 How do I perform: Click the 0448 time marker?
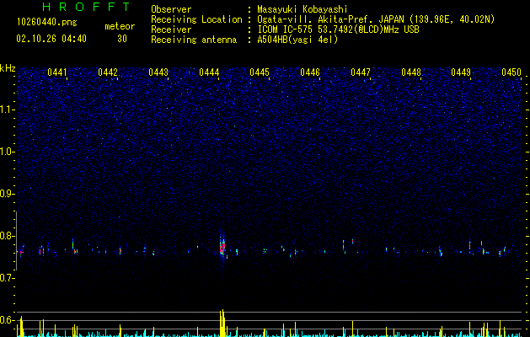(x=411, y=72)
